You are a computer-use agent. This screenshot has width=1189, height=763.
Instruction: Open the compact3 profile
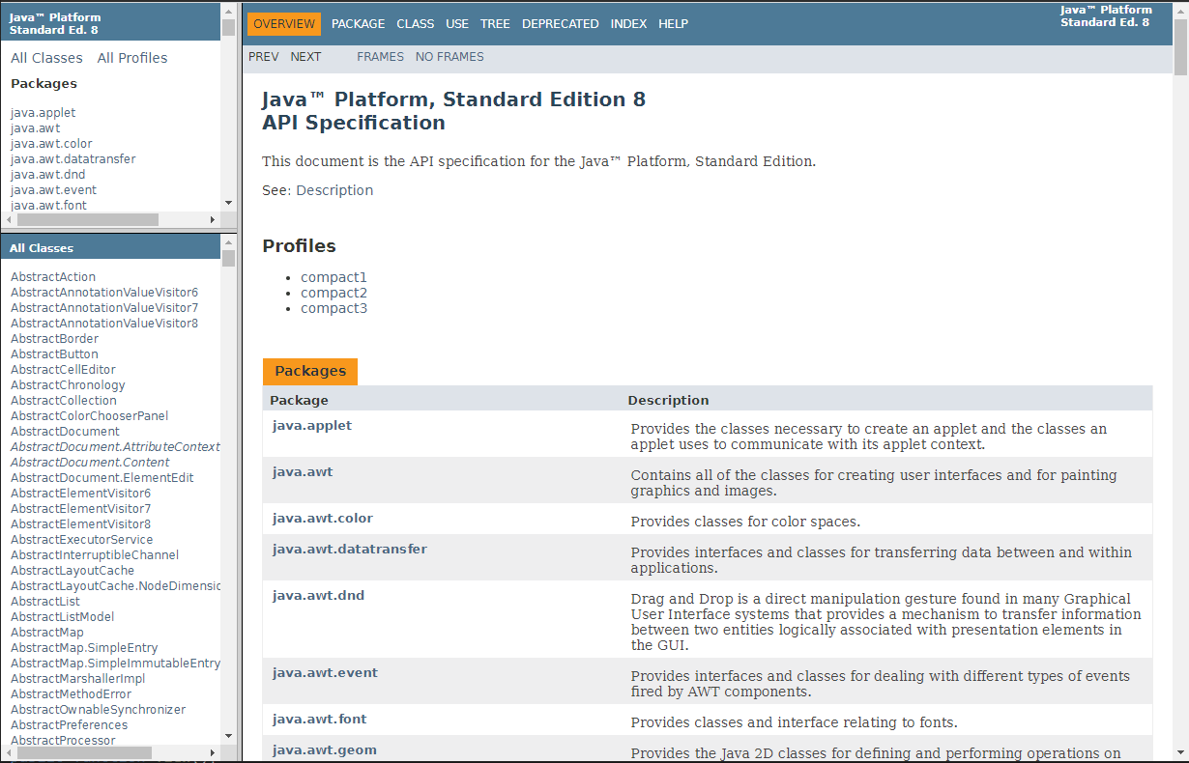333,308
